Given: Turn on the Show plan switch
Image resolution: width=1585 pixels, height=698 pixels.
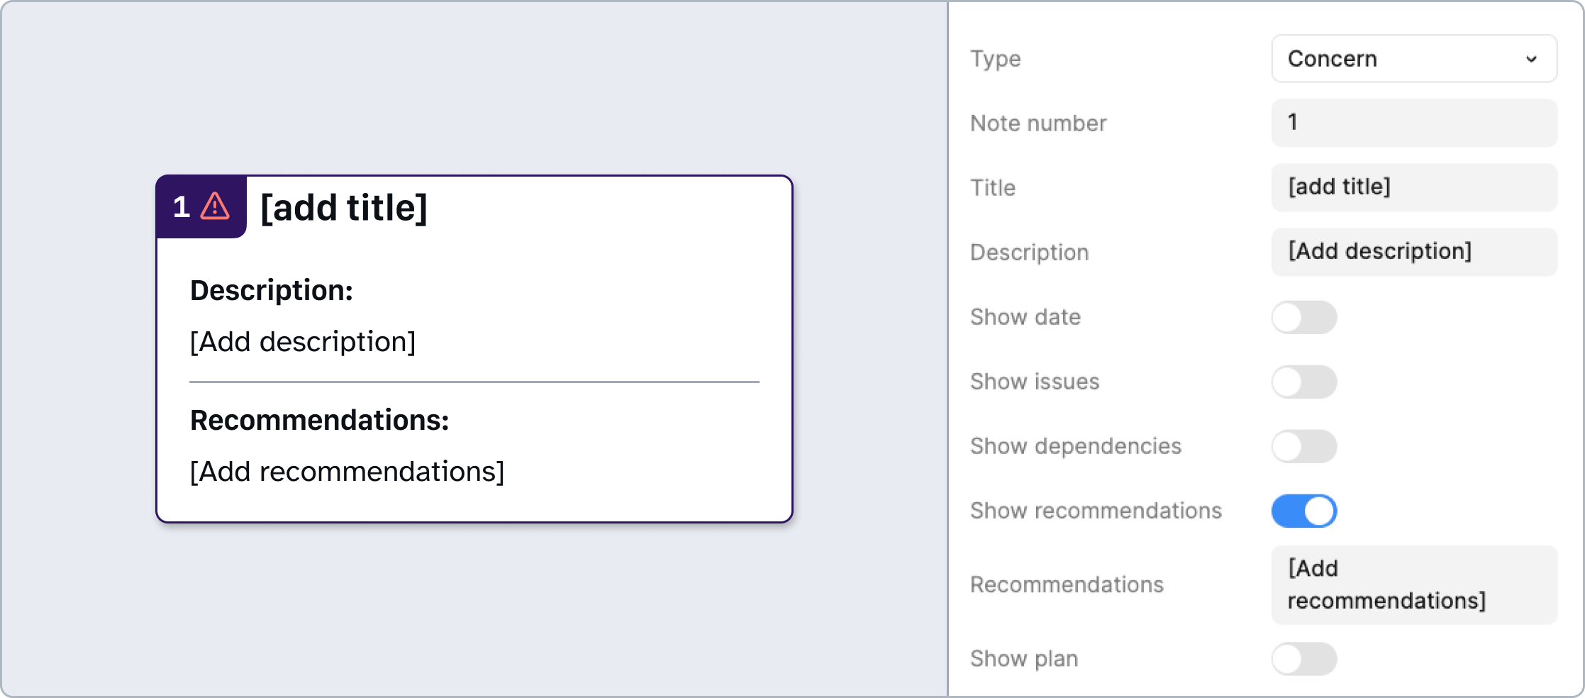Looking at the screenshot, I should pyautogui.click(x=1303, y=658).
